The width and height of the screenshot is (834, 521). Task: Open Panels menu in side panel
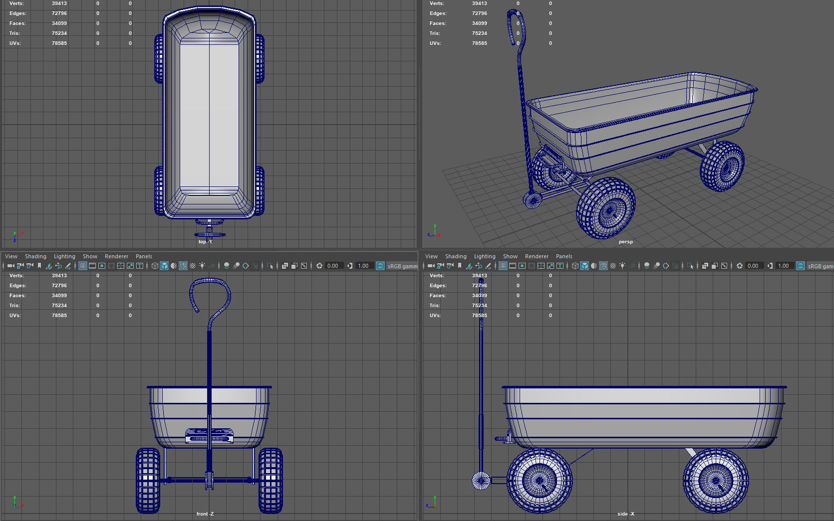click(564, 256)
